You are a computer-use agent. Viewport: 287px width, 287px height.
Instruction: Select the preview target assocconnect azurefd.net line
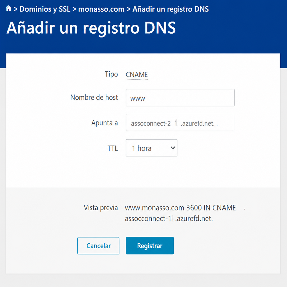169,219
